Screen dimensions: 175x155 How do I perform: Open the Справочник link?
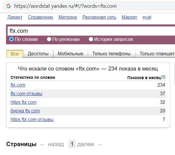40,17
